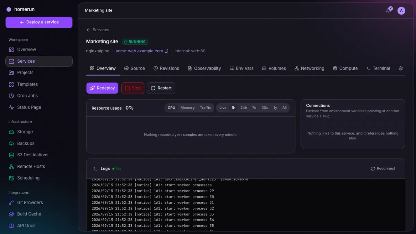The image size is (416, 234).
Task: Open the settings gear tab icon
Action: (401, 68)
